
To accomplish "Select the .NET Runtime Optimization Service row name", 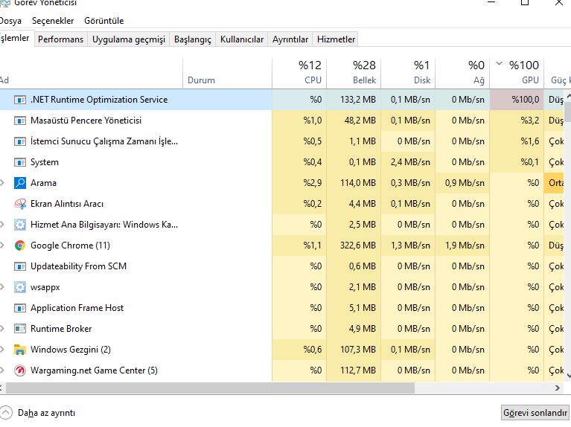I will coord(99,100).
